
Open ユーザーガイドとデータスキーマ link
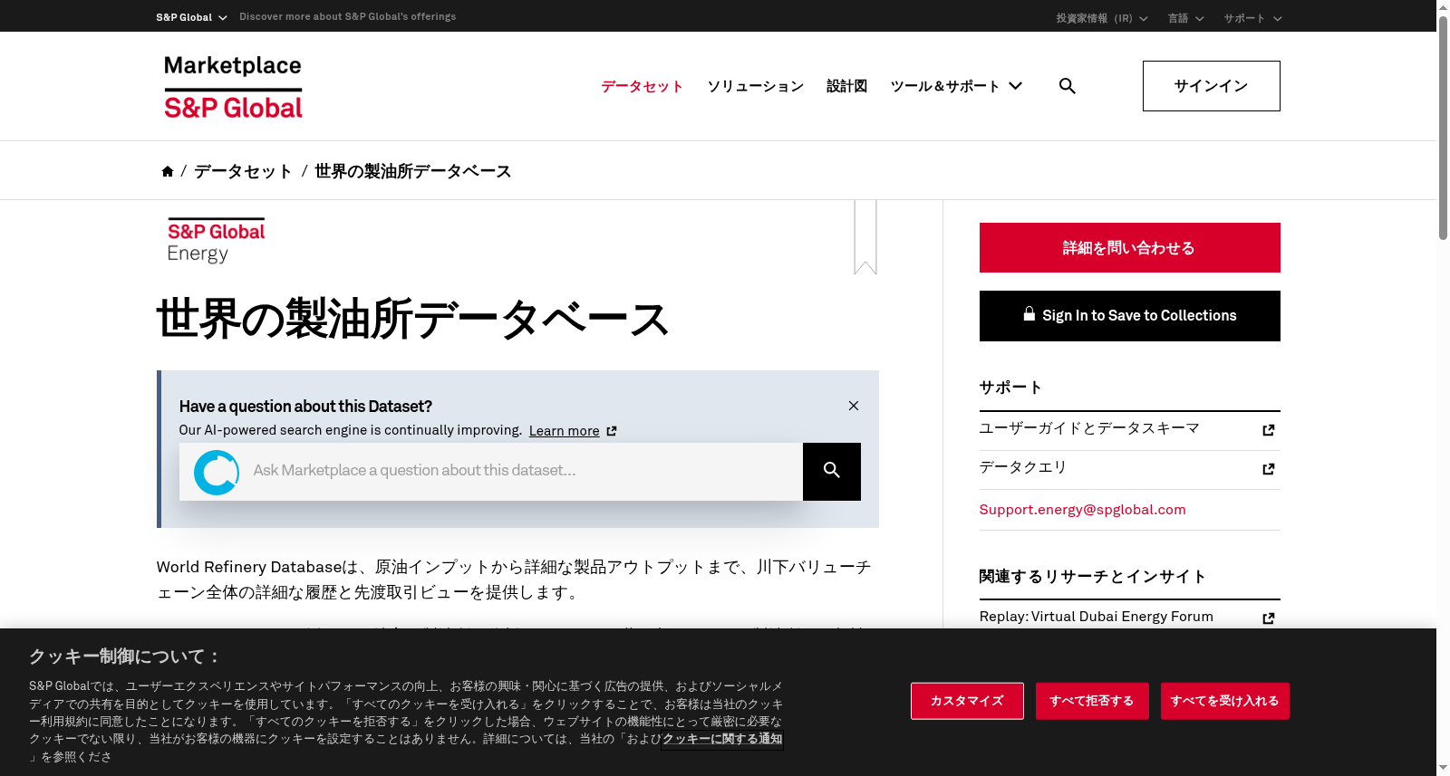tap(1089, 428)
